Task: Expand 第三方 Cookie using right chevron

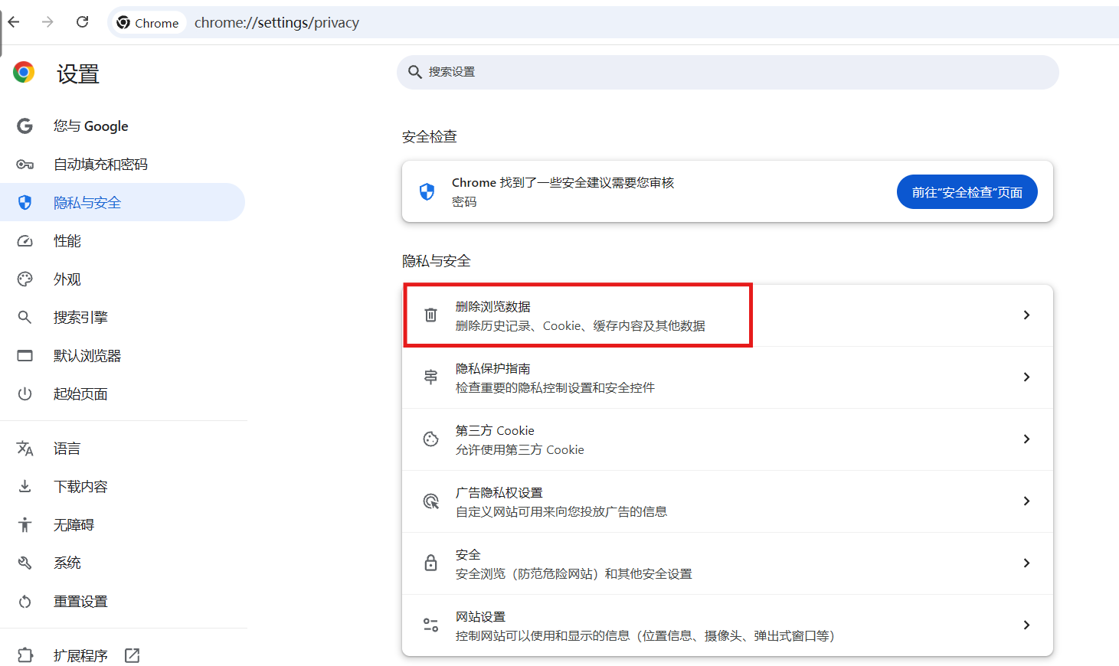Action: coord(1026,439)
